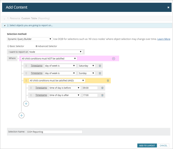The height and width of the screenshot is (149, 173).
Task: Click the Learn More link
Action: [x=164, y=39]
